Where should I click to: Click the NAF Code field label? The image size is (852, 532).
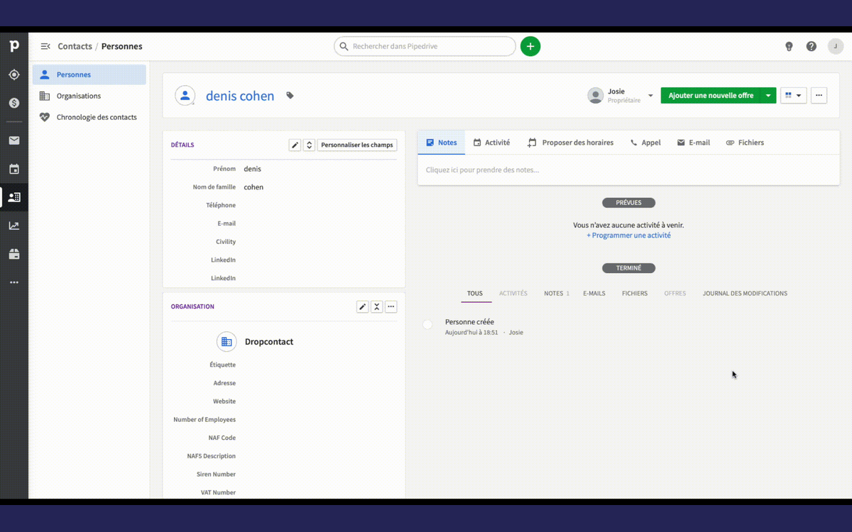[222, 438]
